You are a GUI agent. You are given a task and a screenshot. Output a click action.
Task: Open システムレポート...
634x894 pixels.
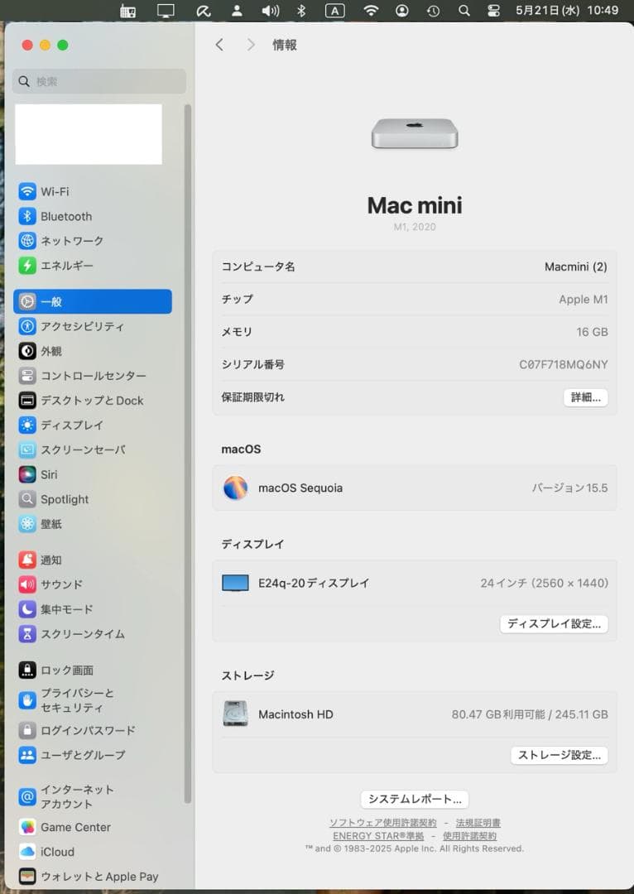[415, 799]
